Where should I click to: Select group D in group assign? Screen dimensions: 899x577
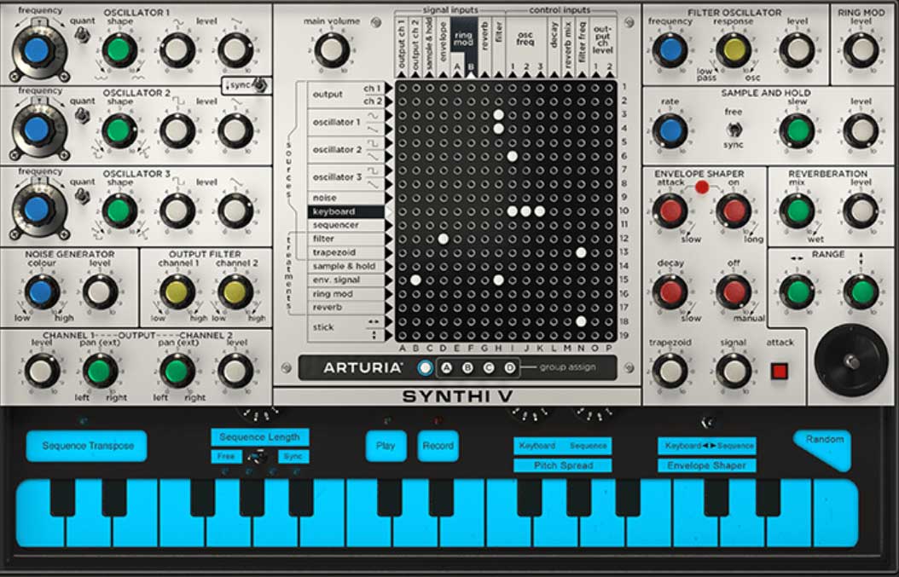509,368
